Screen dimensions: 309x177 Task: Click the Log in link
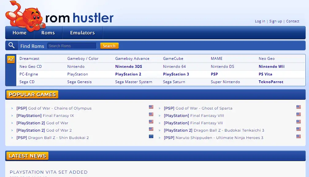[260, 21]
